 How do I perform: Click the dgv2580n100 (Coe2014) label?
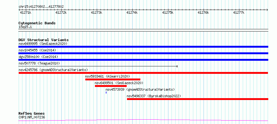[x=38, y=57]
